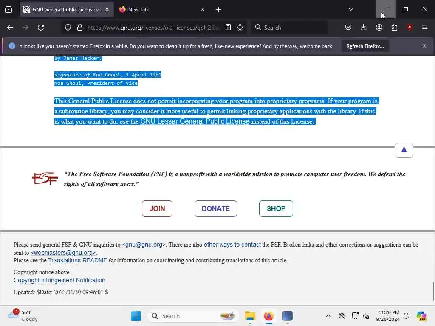This screenshot has width=435, height=326.
Task: Click the info icon in notification bar
Action: pos(12,46)
